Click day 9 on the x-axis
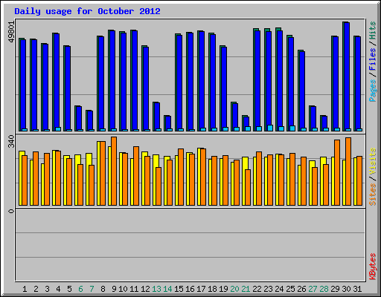Image resolution: width=381 pixels, height=297 pixels. (x=114, y=289)
